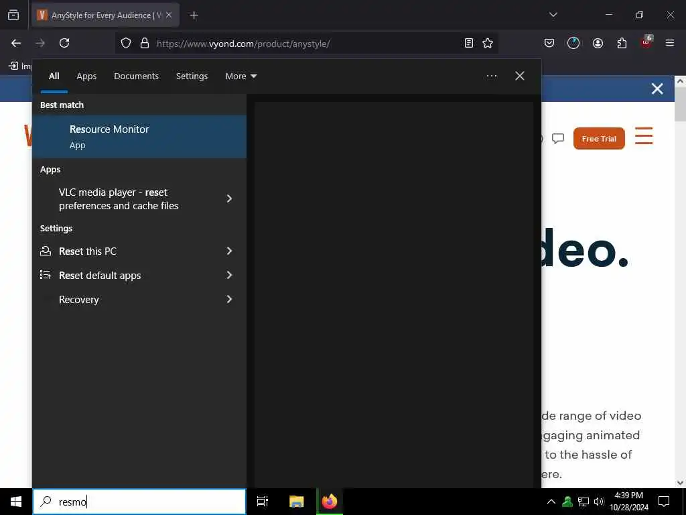Image resolution: width=686 pixels, height=515 pixels.
Task: Click the URL address field
Action: point(306,44)
